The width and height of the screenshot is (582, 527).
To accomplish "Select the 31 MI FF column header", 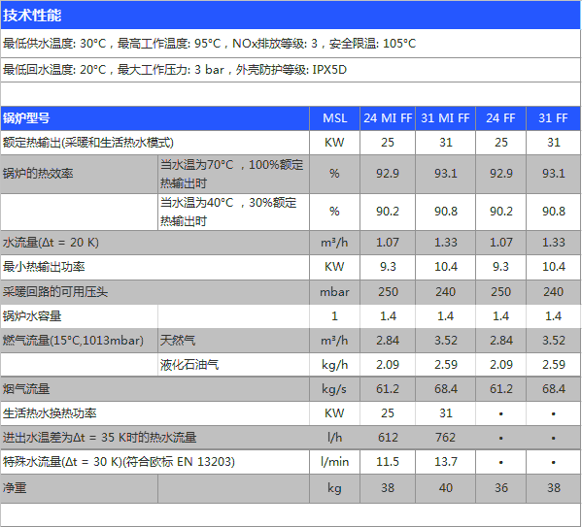I will pyautogui.click(x=445, y=118).
